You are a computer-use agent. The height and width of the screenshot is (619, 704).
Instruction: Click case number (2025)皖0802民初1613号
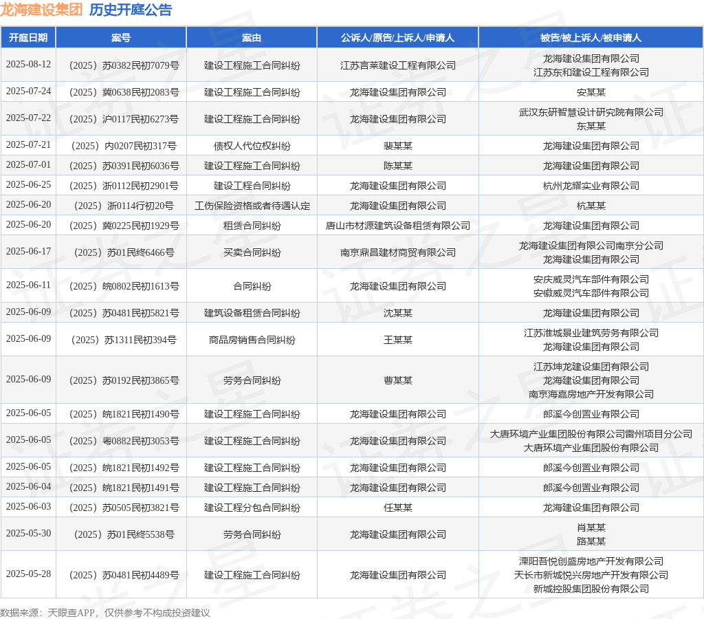coord(124,286)
